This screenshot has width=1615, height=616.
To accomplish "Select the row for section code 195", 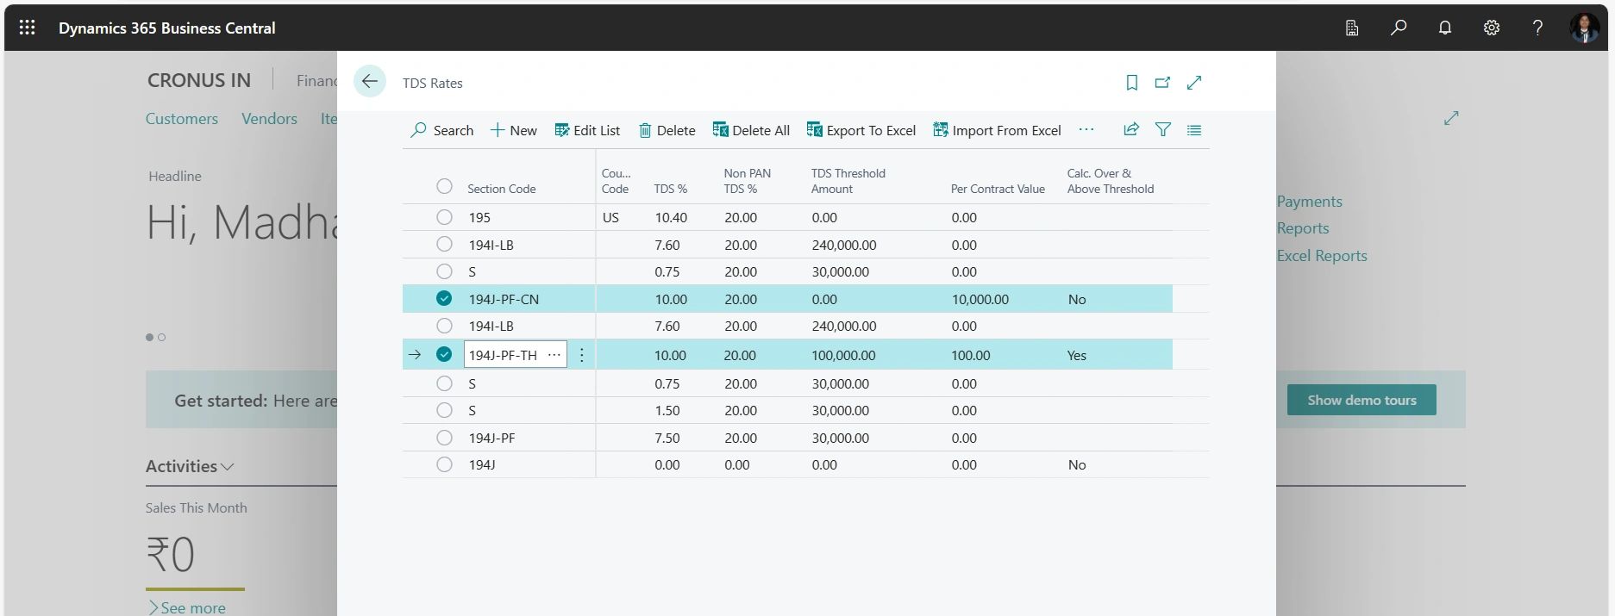I will pyautogui.click(x=444, y=218).
